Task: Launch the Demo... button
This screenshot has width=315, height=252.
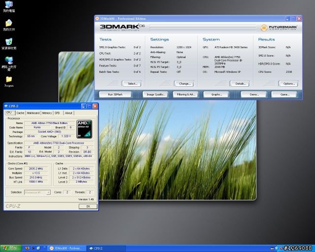Action: click(254, 94)
